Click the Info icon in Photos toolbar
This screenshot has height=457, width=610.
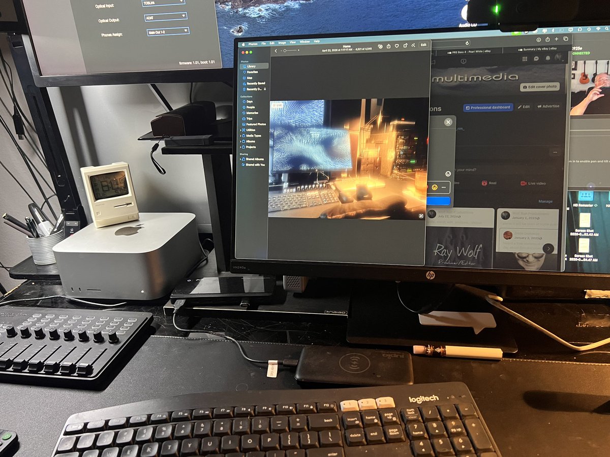point(380,47)
